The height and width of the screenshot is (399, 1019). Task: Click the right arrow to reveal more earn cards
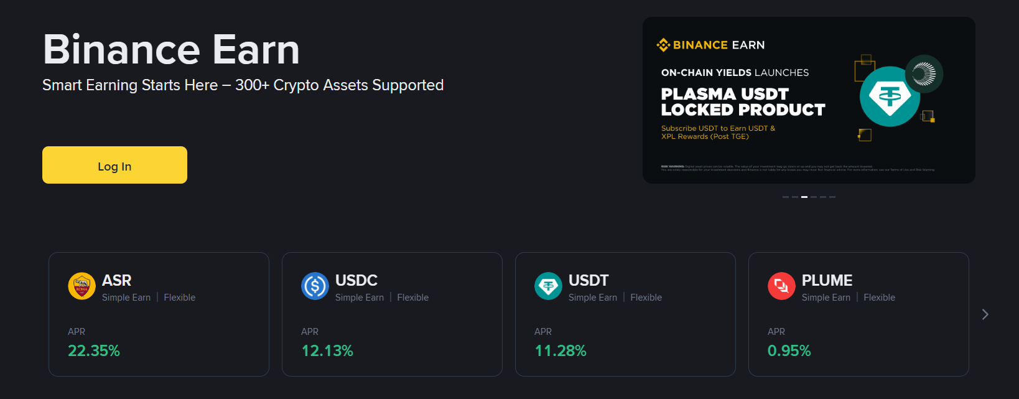click(x=985, y=314)
